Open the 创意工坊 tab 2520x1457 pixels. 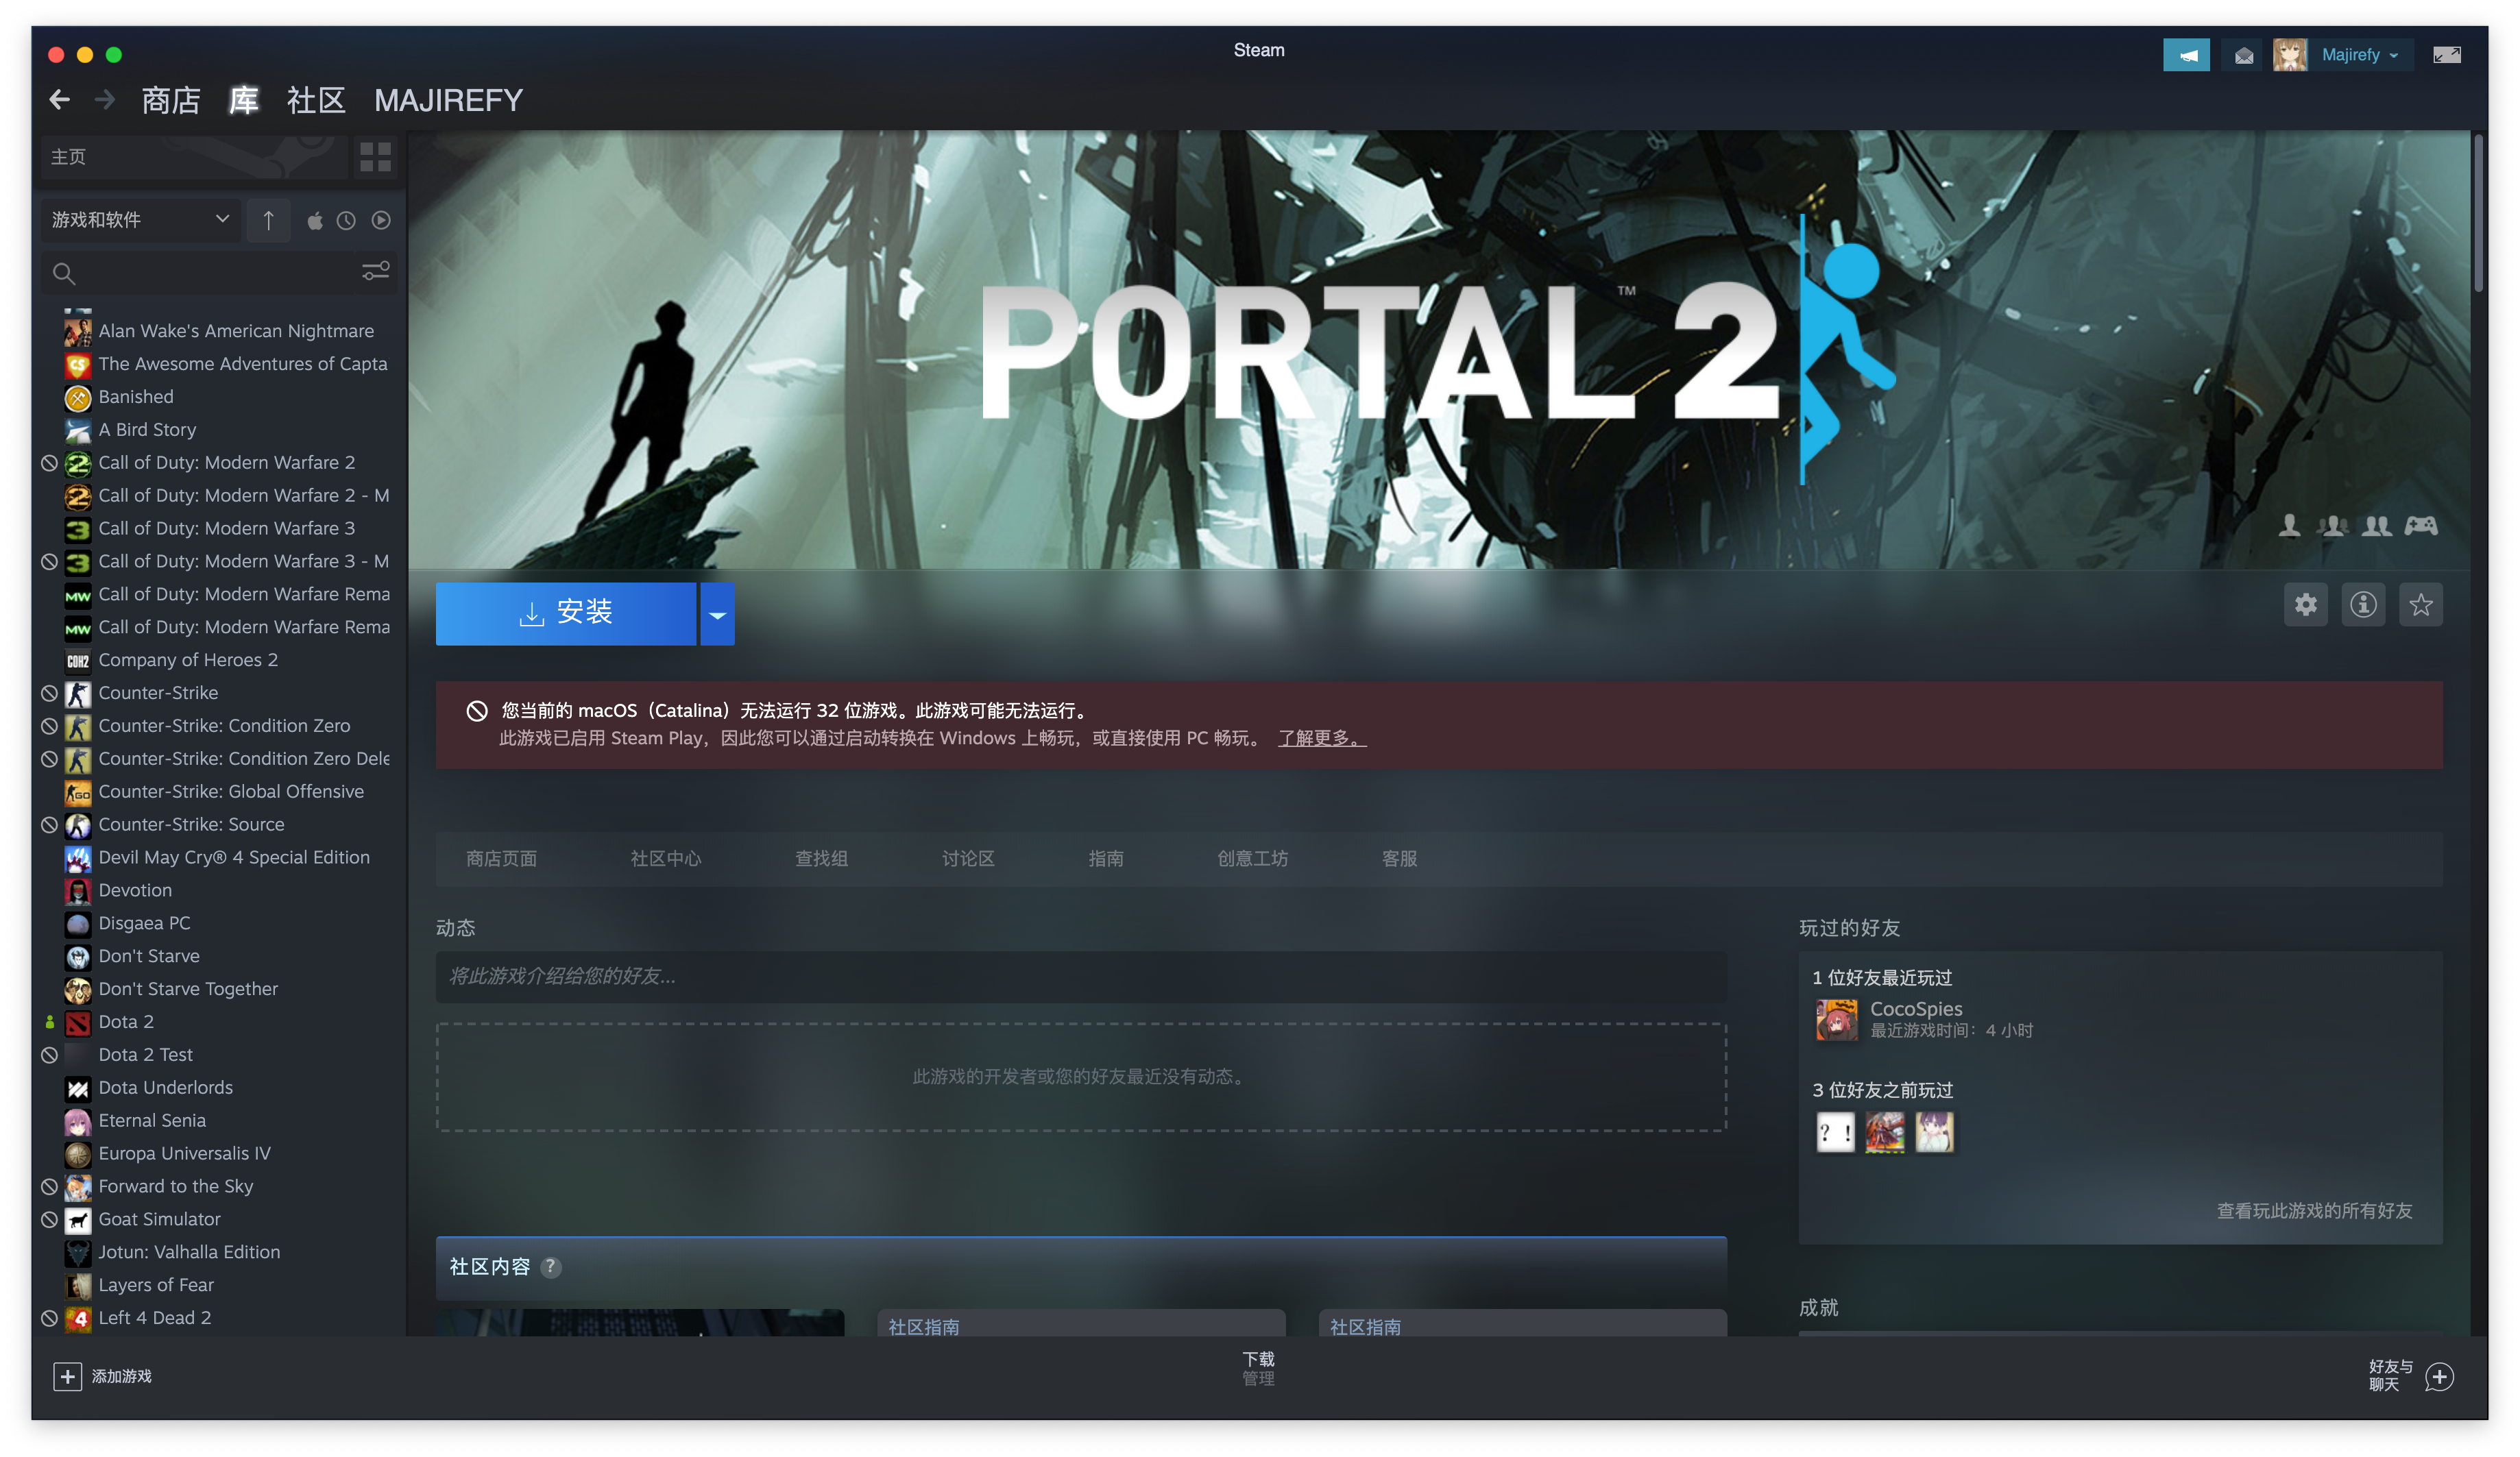pyautogui.click(x=1252, y=859)
